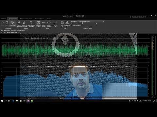This screenshot has width=157, height=117.
Task: Click the second color palette icon
Action: point(67,22)
